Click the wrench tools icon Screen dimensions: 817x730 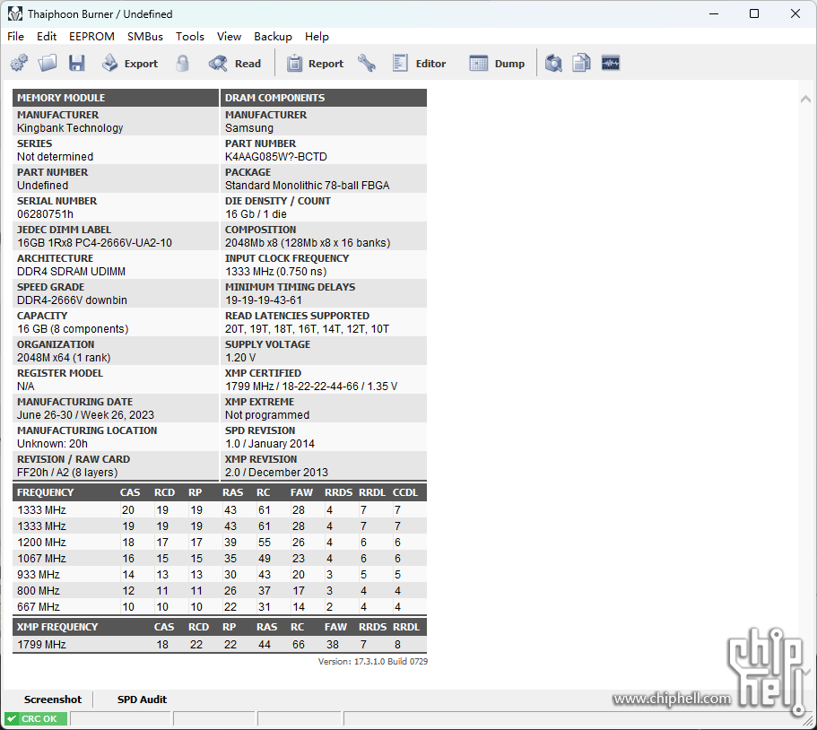click(x=367, y=64)
